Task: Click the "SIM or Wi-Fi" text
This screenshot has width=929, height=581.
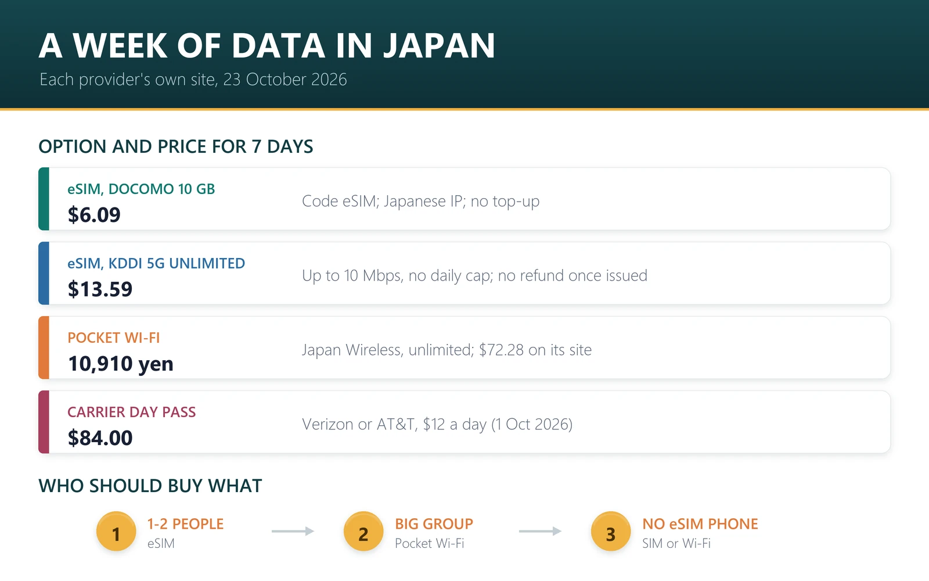Action: pos(676,543)
